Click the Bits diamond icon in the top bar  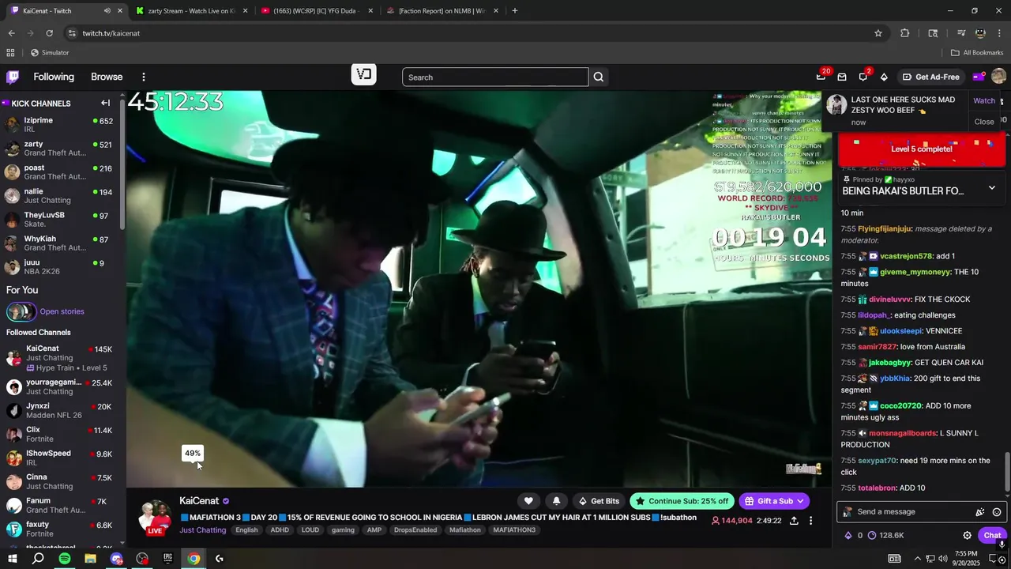click(x=884, y=77)
